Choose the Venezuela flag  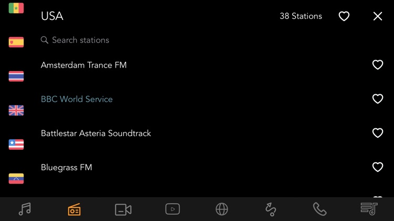(16, 179)
